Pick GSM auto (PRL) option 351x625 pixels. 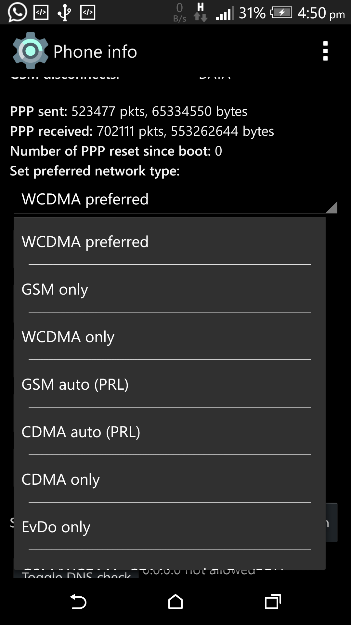click(170, 384)
